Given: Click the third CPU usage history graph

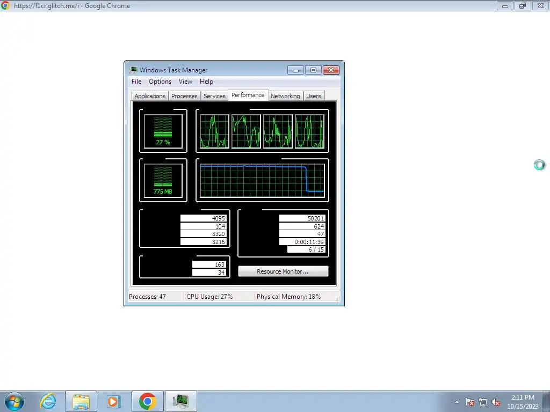Looking at the screenshot, I should (x=278, y=131).
